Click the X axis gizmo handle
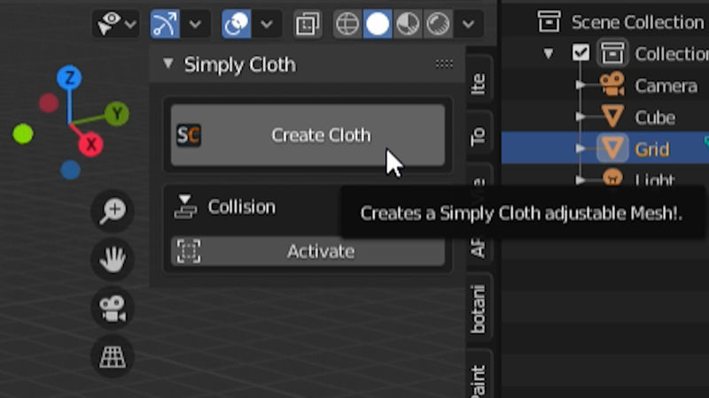This screenshot has height=398, width=709. [x=91, y=144]
